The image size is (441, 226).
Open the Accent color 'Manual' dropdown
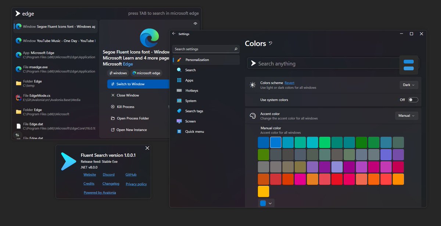(406, 116)
